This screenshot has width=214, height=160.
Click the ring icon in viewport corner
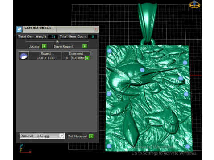[x=194, y=4]
